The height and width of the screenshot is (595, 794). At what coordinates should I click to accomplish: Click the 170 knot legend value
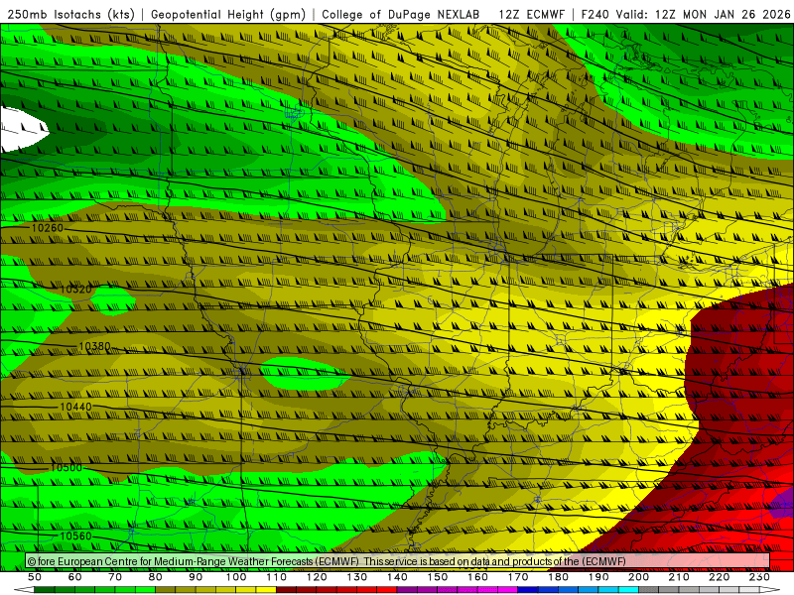[x=518, y=577]
